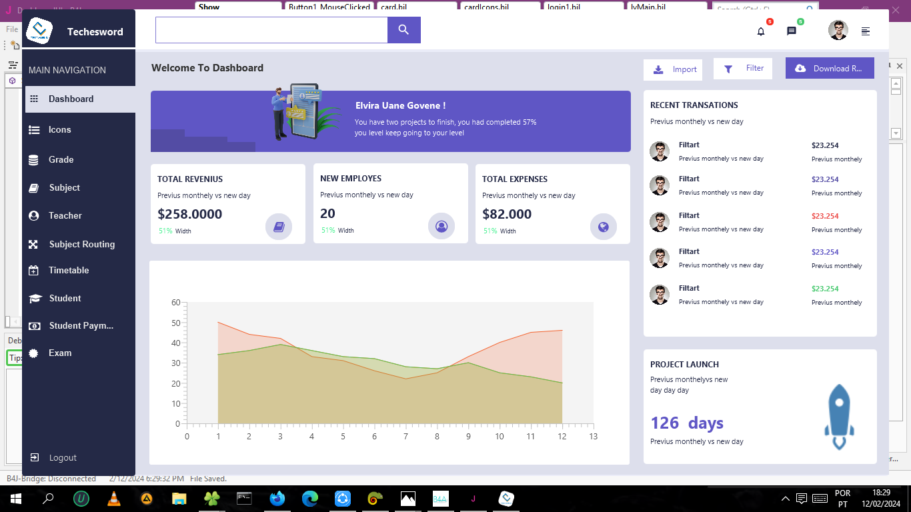Open the notification bell
The width and height of the screenshot is (911, 512).
[761, 31]
